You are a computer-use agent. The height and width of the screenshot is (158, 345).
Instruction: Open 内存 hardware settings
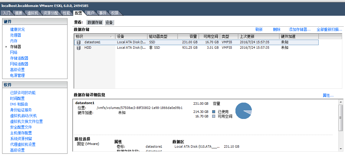[14, 41]
